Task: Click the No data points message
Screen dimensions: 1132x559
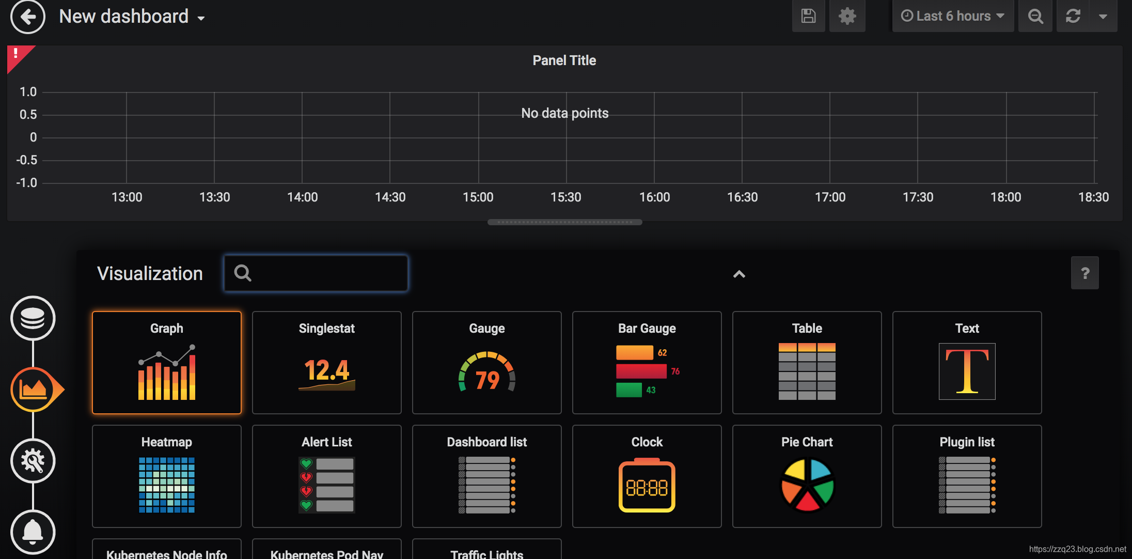Action: point(565,113)
